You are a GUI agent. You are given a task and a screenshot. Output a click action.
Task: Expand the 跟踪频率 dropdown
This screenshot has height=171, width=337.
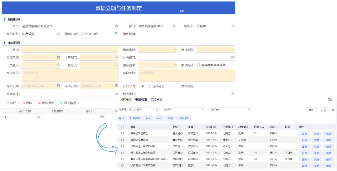[x=175, y=65]
